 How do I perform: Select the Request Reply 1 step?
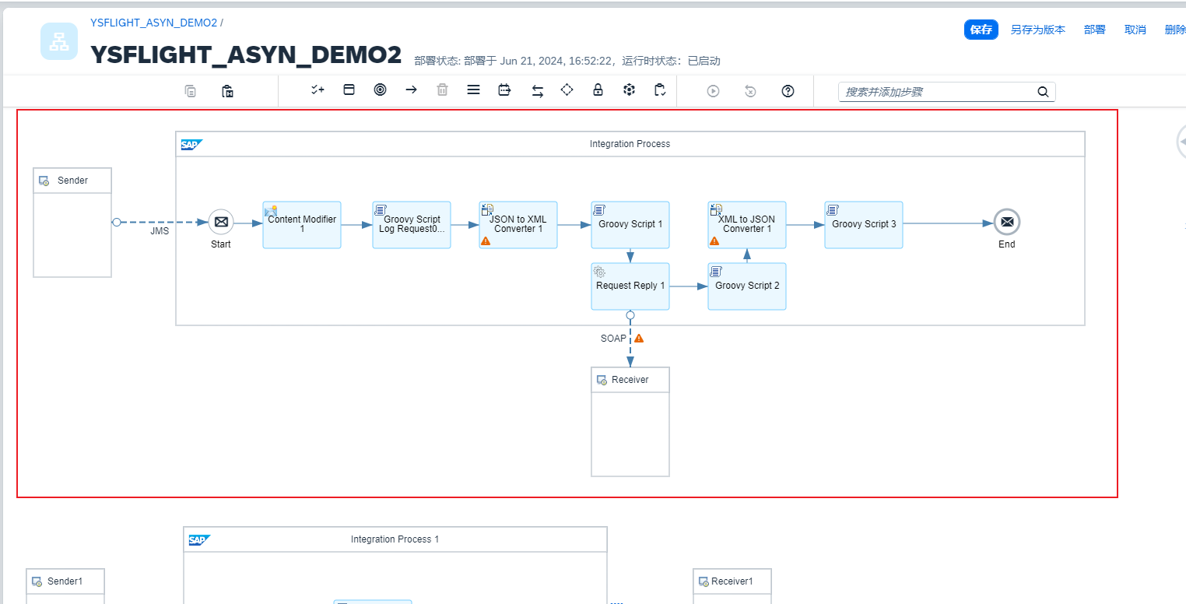630,286
